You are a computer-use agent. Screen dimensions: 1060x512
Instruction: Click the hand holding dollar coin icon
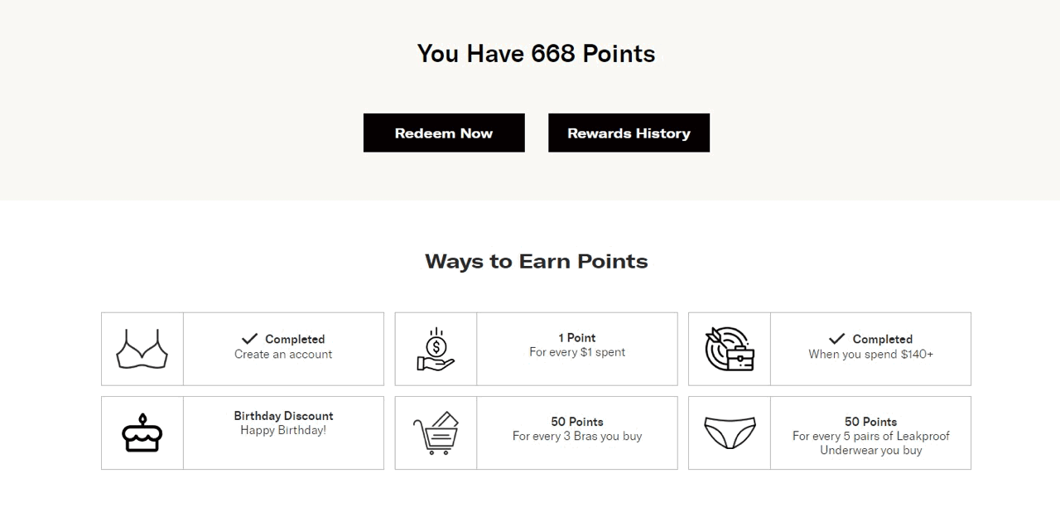(x=436, y=349)
